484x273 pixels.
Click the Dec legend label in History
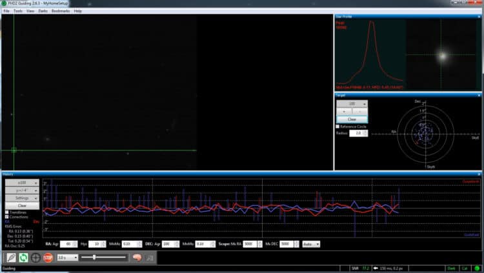pyautogui.click(x=36, y=222)
